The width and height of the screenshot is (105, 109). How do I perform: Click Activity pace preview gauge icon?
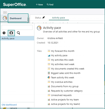coord(39,28)
